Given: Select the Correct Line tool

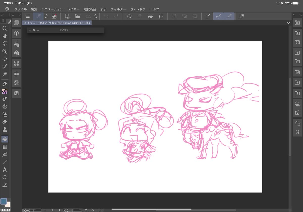Looking at the screenshot, I should (x=5, y=185).
